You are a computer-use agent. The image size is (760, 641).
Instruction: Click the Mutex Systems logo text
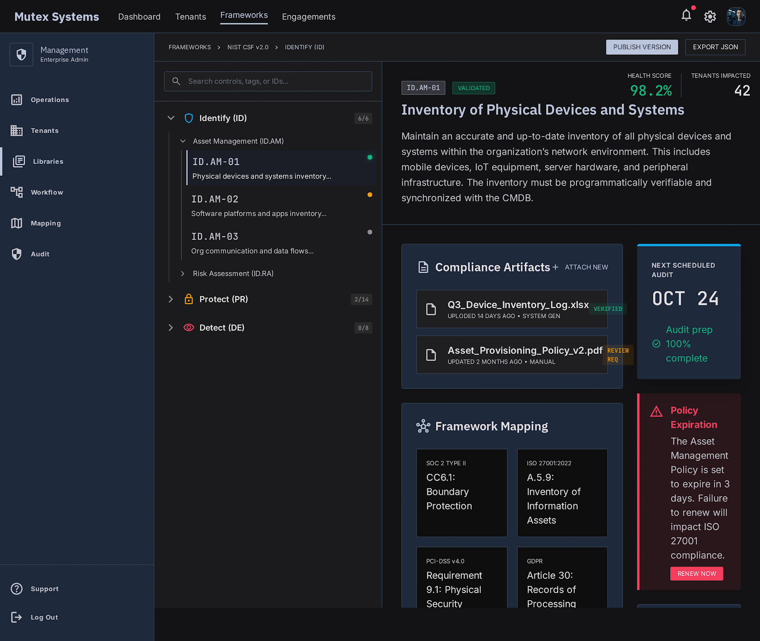point(57,17)
